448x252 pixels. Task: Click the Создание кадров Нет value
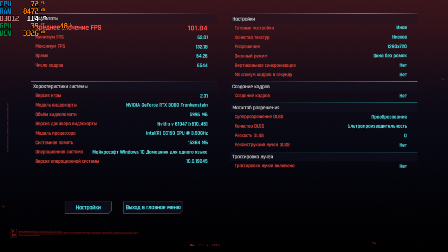[403, 96]
